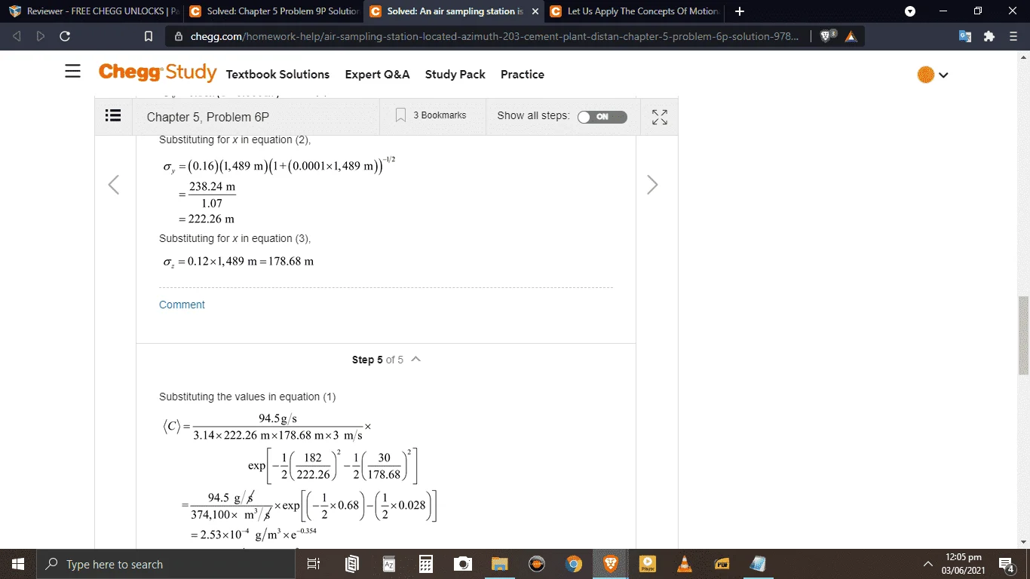
Task: Open the browser main menu
Action: (x=1013, y=36)
